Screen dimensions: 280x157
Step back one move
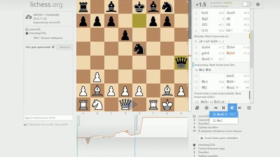(x=224, y=108)
